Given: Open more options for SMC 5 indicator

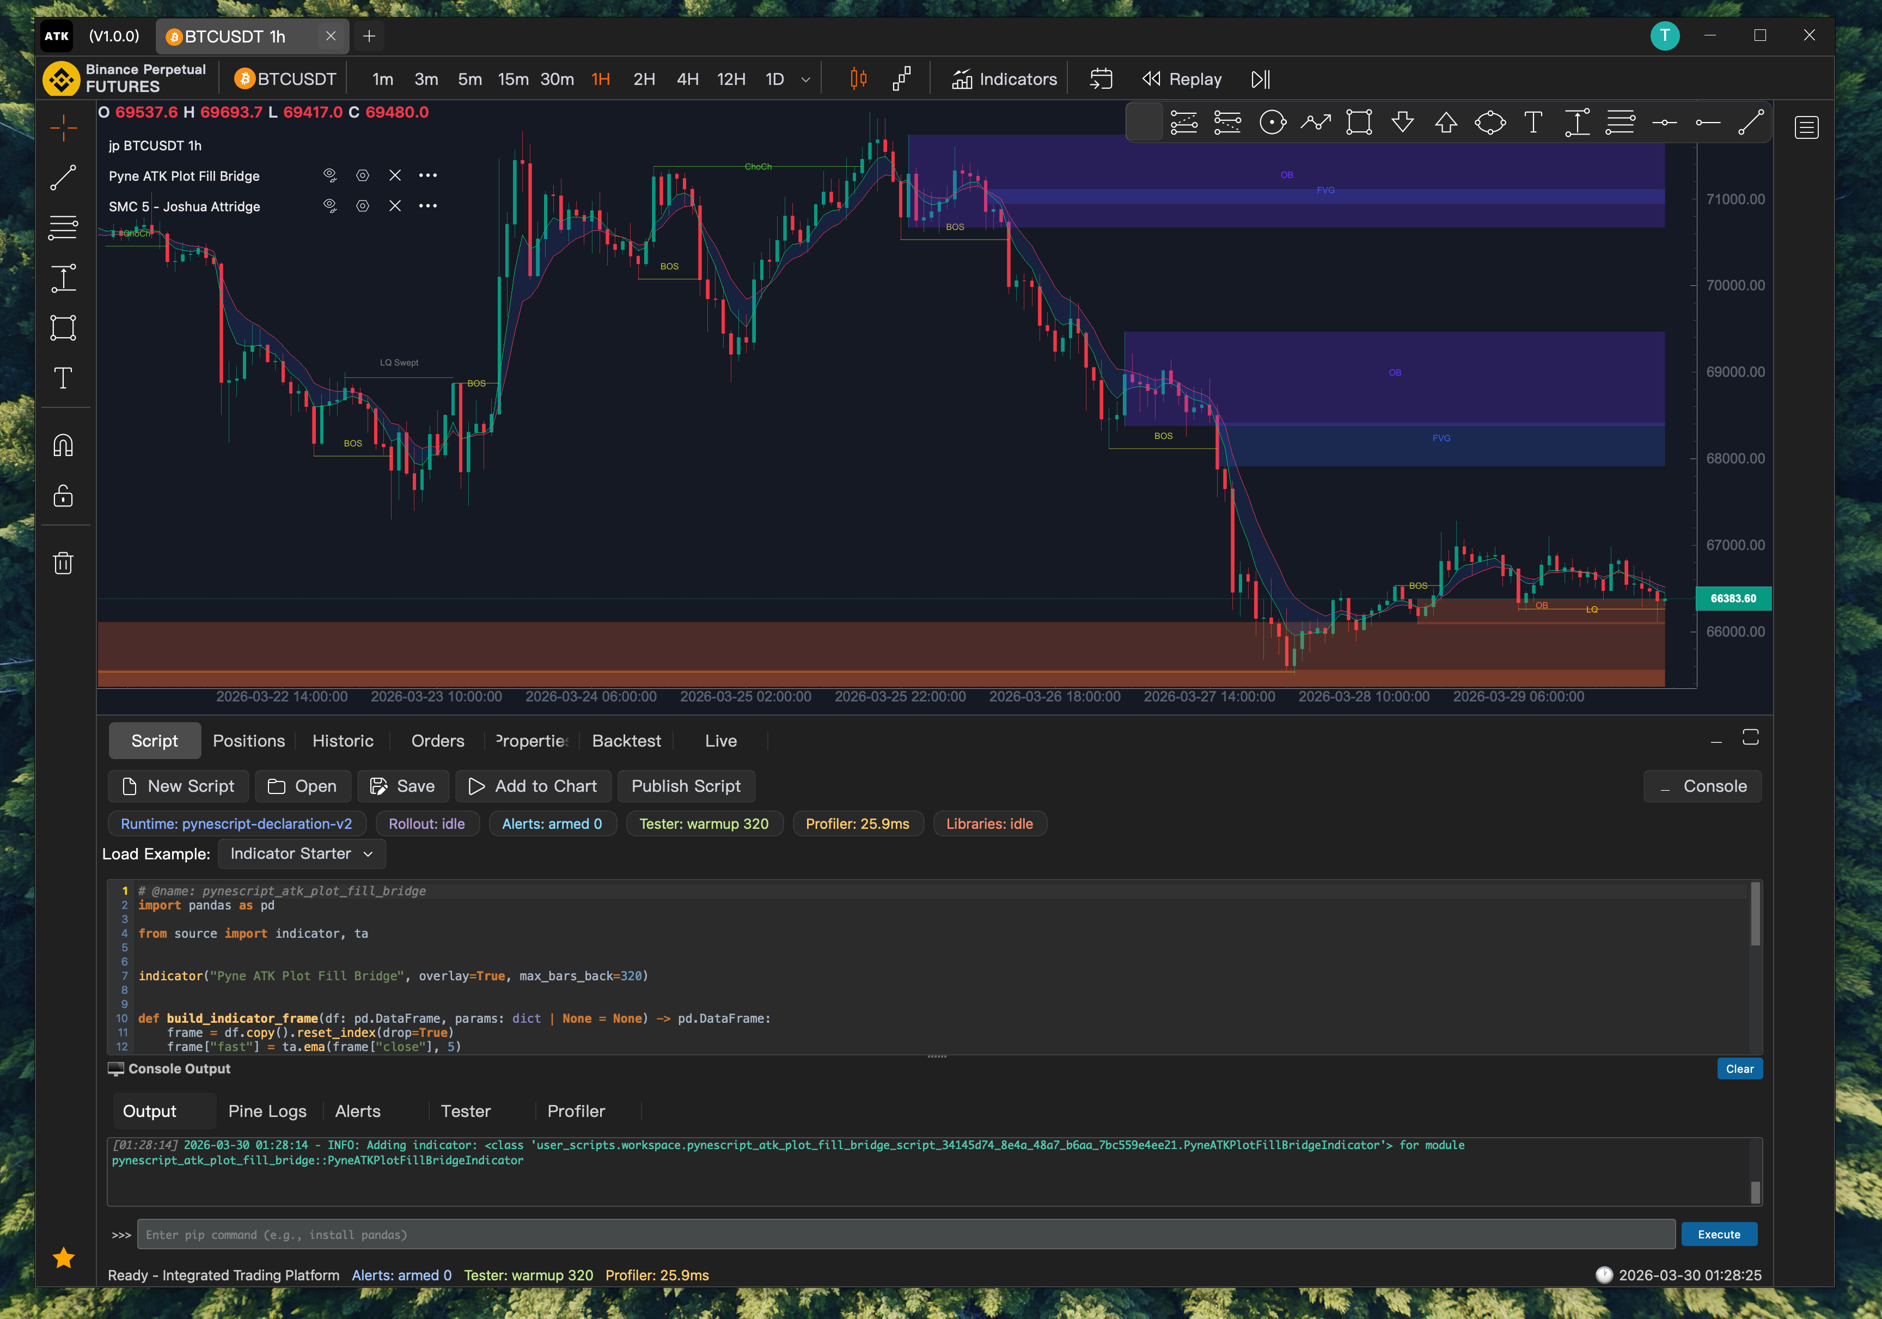Looking at the screenshot, I should click(x=428, y=206).
